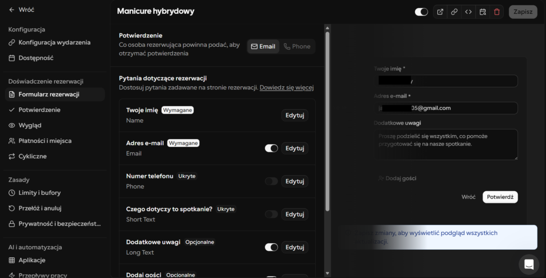
Task: Click the link icon beside Konfiguracja wydarzenia
Action: tap(12, 43)
